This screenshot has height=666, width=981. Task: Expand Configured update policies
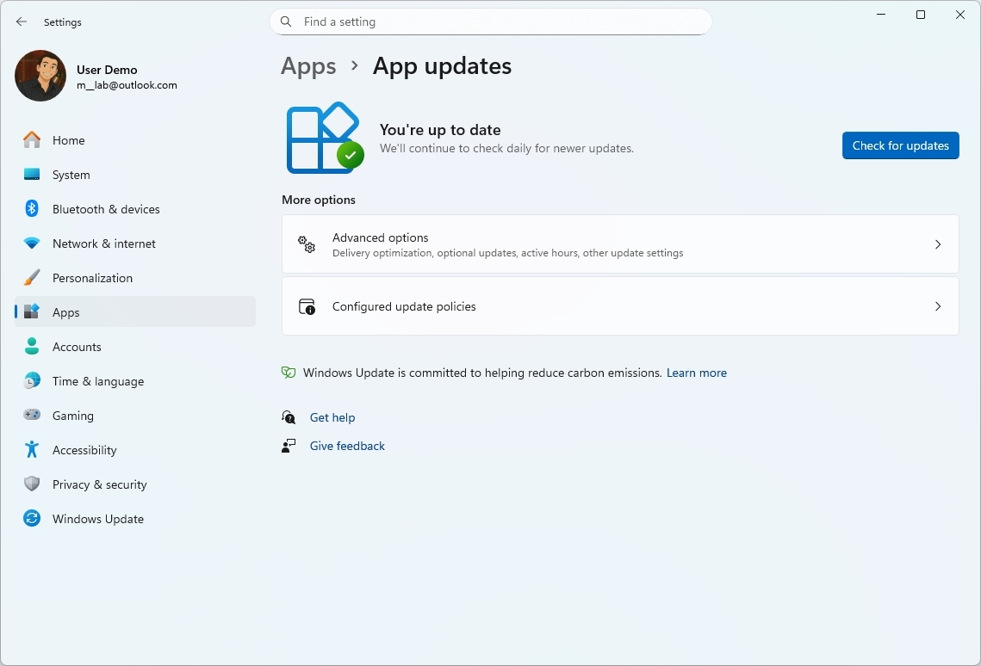coord(620,306)
